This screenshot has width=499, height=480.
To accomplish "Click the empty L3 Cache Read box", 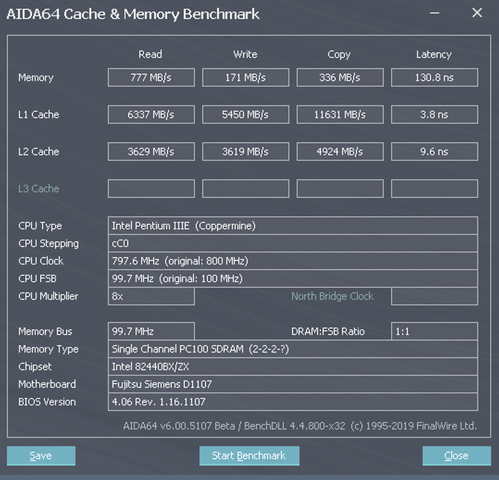I will pyautogui.click(x=151, y=188).
